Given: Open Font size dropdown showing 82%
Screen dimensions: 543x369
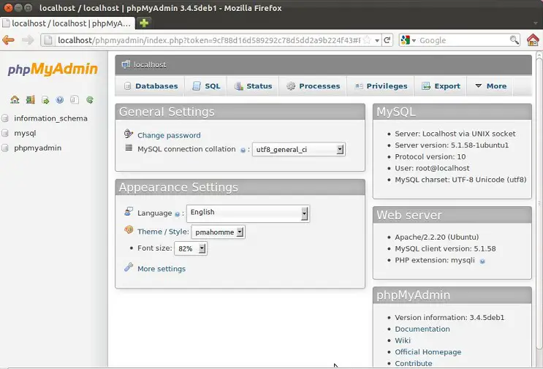Looking at the screenshot, I should pyautogui.click(x=191, y=248).
